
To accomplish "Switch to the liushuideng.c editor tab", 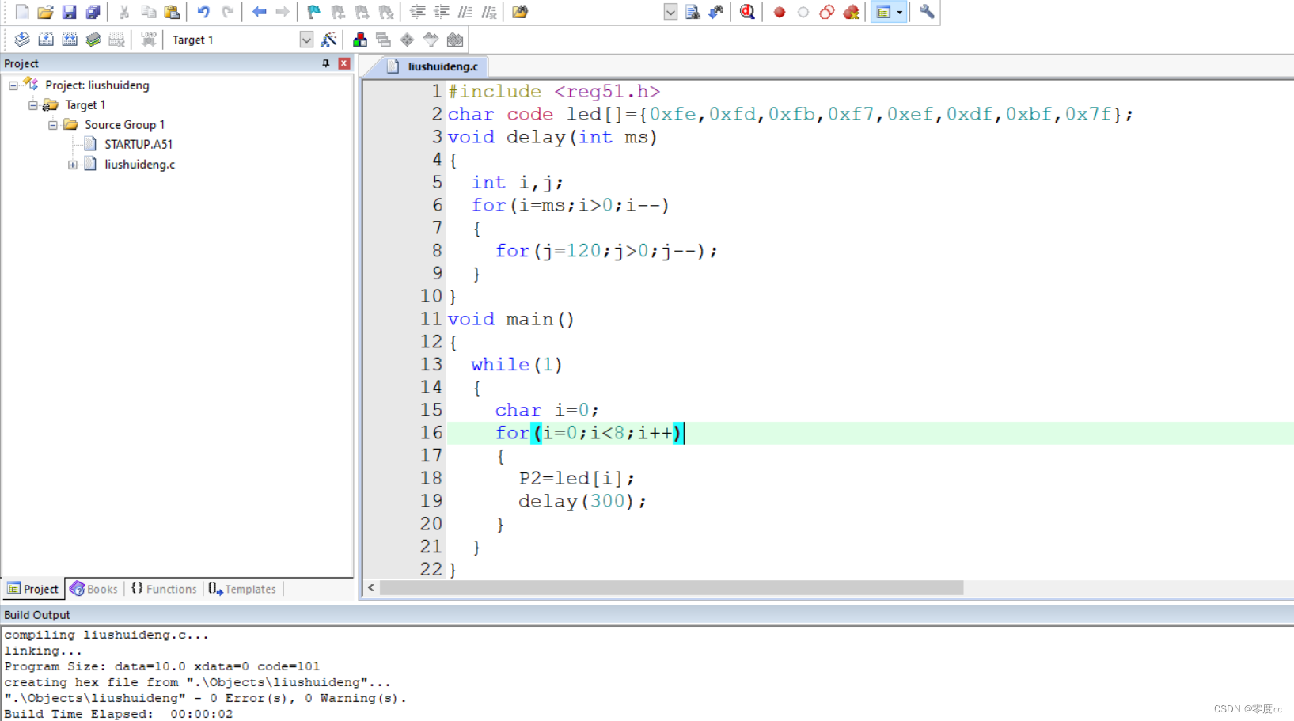I will (434, 66).
